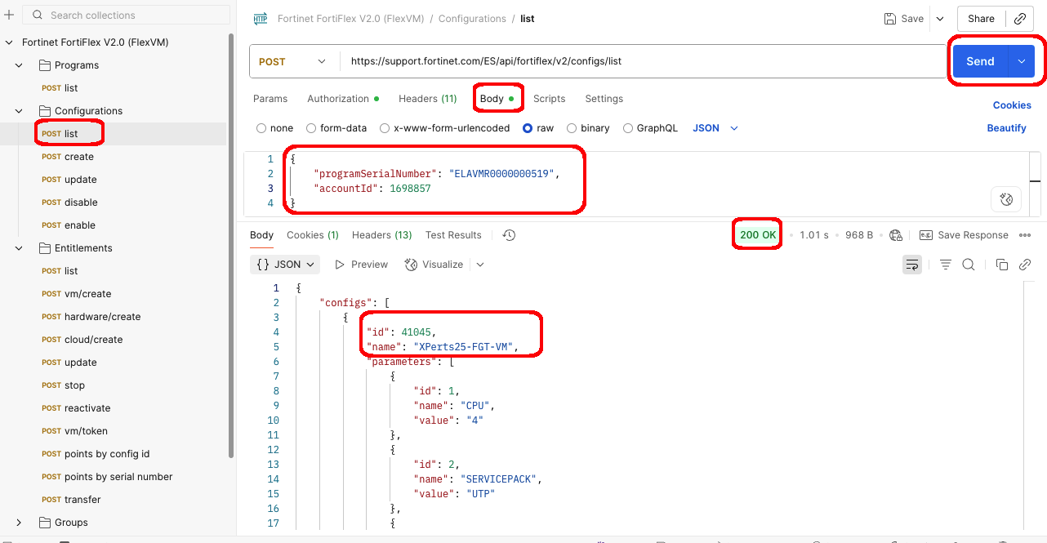Collapse the Programs folder chevron
This screenshot has width=1047, height=543.
click(19, 65)
